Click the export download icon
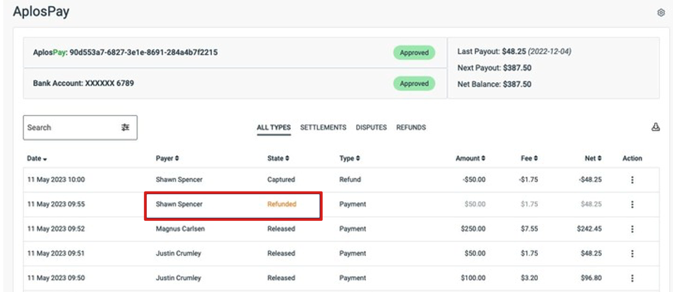 click(x=655, y=127)
